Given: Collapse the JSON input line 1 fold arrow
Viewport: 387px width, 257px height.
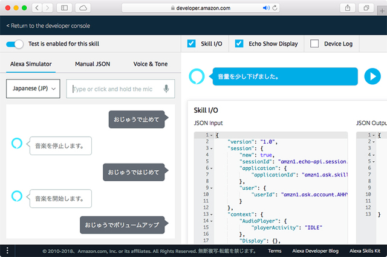Looking at the screenshot, I should click(211, 135).
